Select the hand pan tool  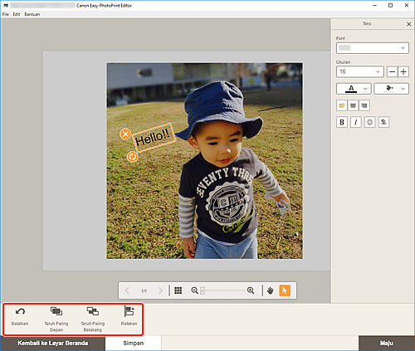tap(271, 290)
